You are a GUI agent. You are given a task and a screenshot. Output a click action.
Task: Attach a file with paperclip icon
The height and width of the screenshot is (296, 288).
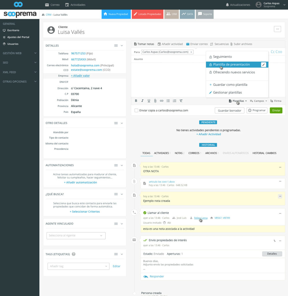(x=155, y=101)
